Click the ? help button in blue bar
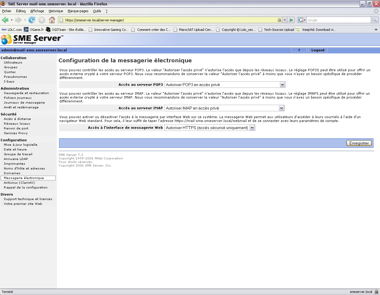Viewport: 380px width, 295px height. (x=299, y=50)
